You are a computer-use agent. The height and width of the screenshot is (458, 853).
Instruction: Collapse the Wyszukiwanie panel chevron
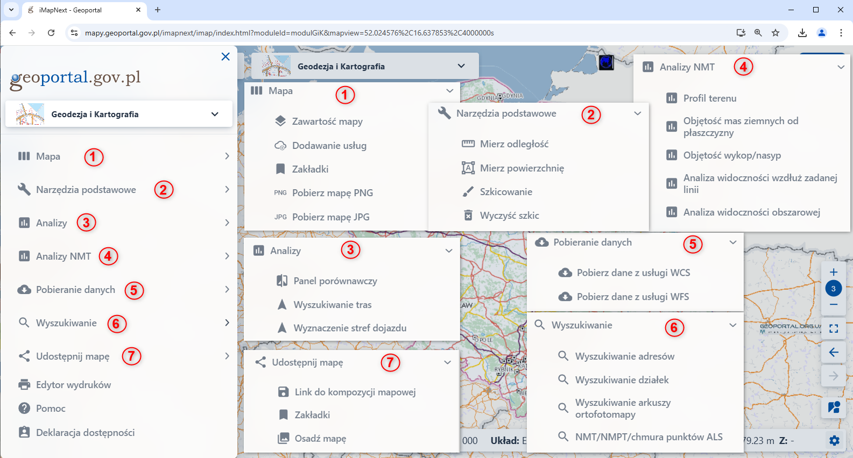pyautogui.click(x=732, y=325)
